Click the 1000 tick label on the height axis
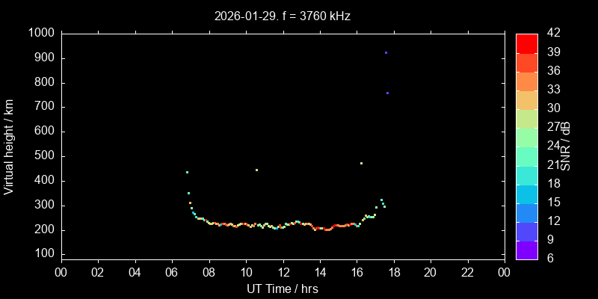The width and height of the screenshot is (598, 299). pyautogui.click(x=40, y=33)
